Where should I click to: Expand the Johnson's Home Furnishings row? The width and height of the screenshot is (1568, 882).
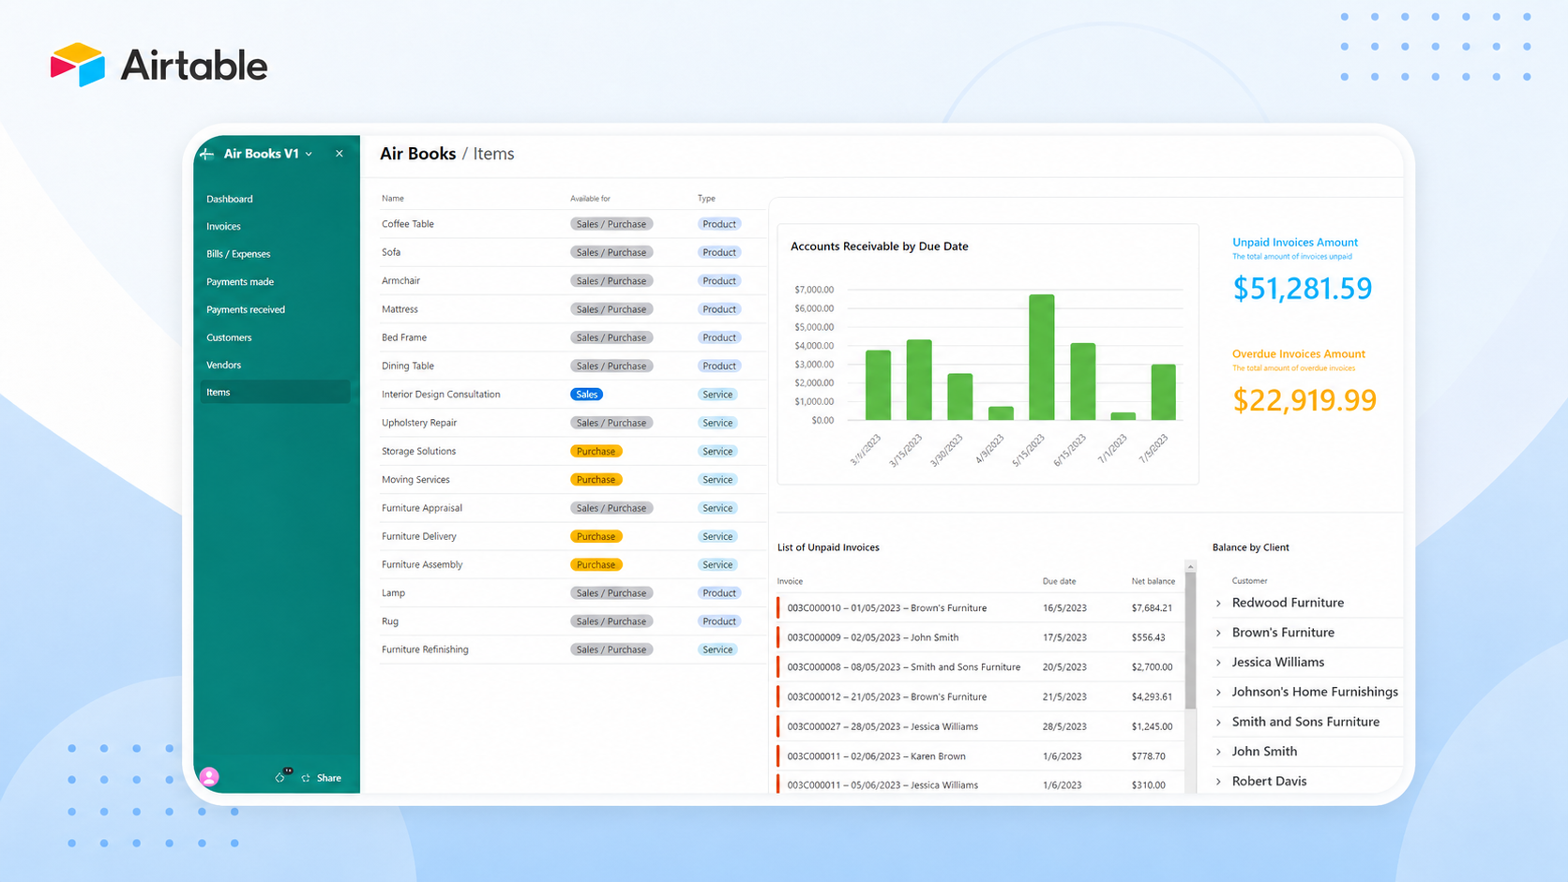coord(1219,692)
